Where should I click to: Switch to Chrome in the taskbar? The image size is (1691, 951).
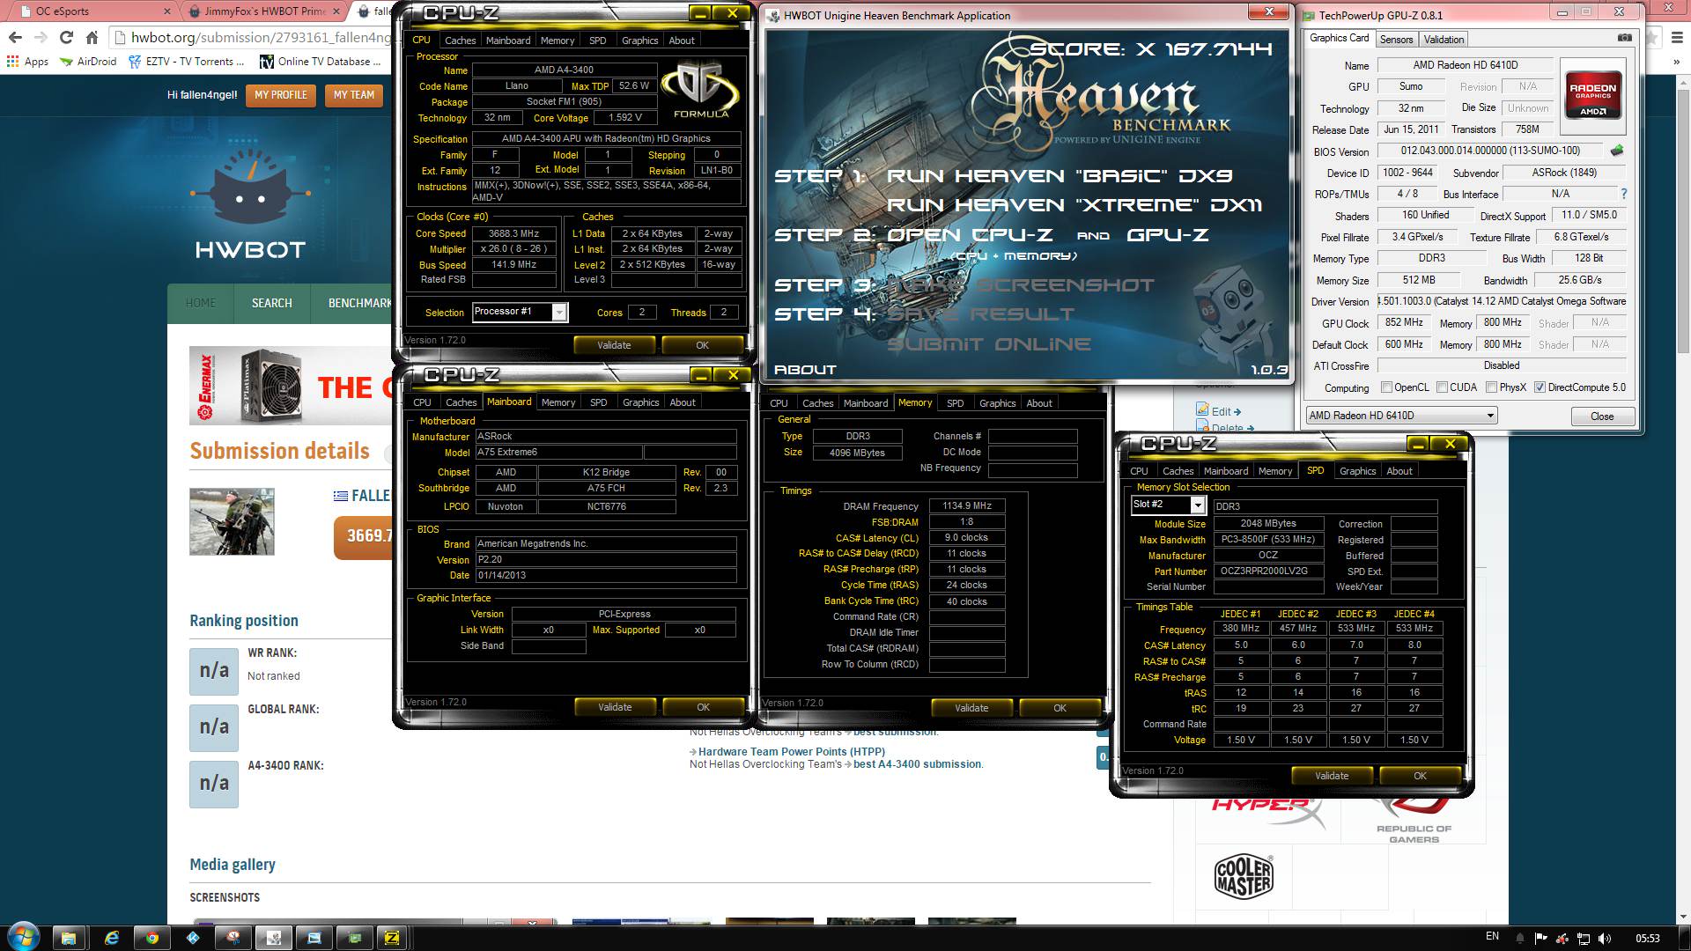coord(151,938)
